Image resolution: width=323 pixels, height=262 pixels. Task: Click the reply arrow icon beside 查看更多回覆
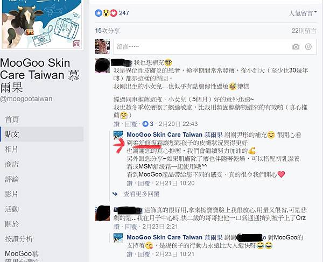(x=115, y=194)
